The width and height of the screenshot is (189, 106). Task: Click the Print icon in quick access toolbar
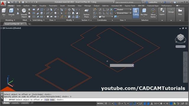(23, 2)
